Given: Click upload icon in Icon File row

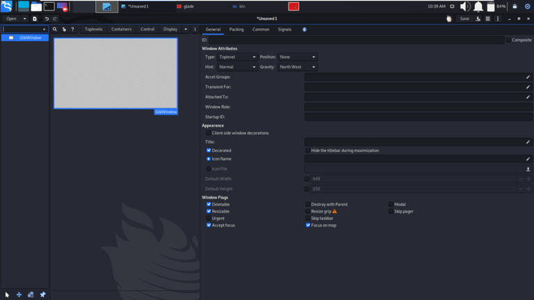Looking at the screenshot, I should point(528,169).
